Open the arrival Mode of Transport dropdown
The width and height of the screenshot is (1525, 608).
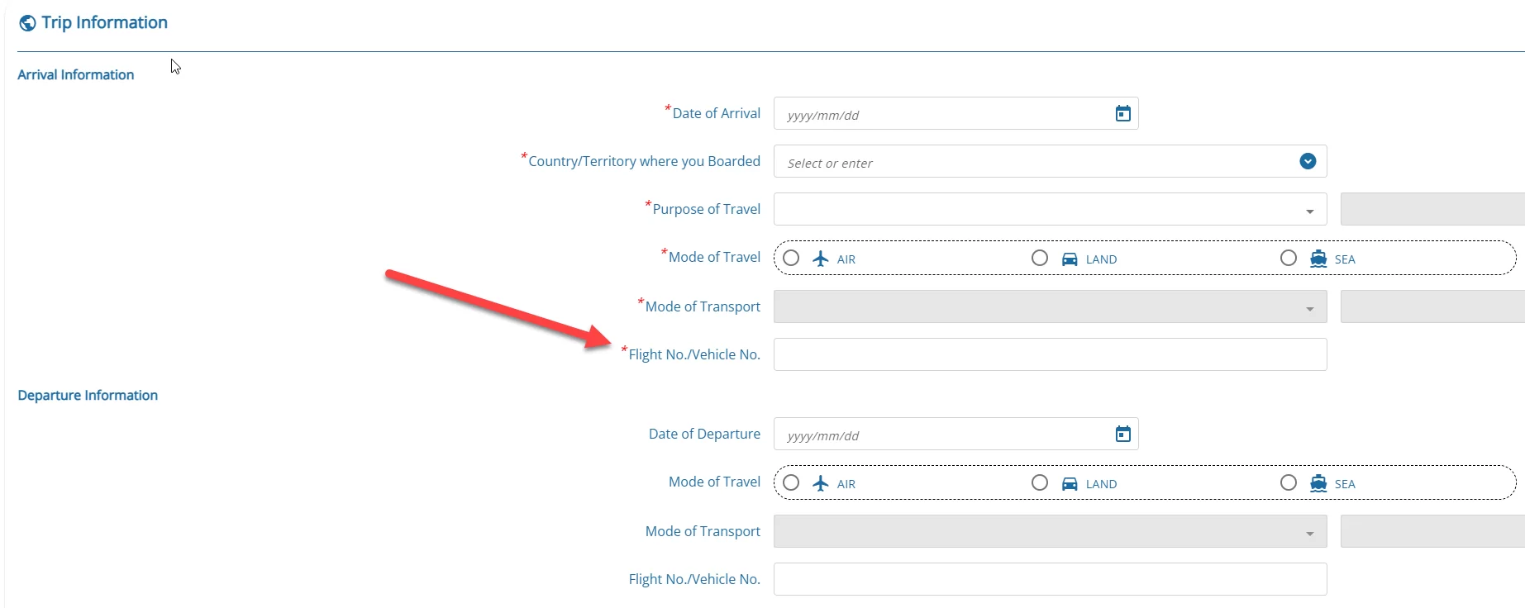(x=1309, y=308)
